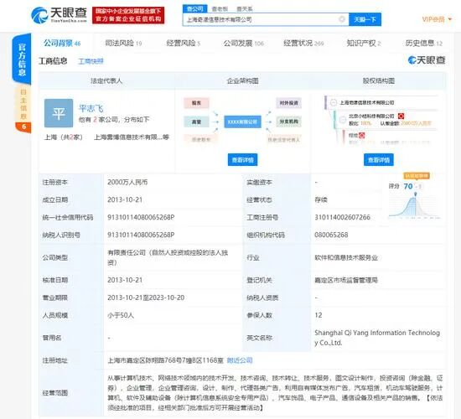The width and height of the screenshot is (461, 419).
Task: Open the 经营风险 tab
Action: click(184, 44)
